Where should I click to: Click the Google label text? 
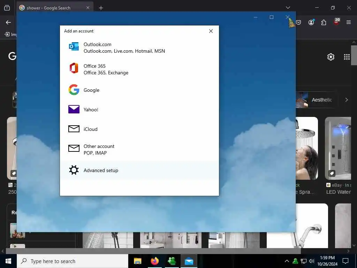pos(91,90)
